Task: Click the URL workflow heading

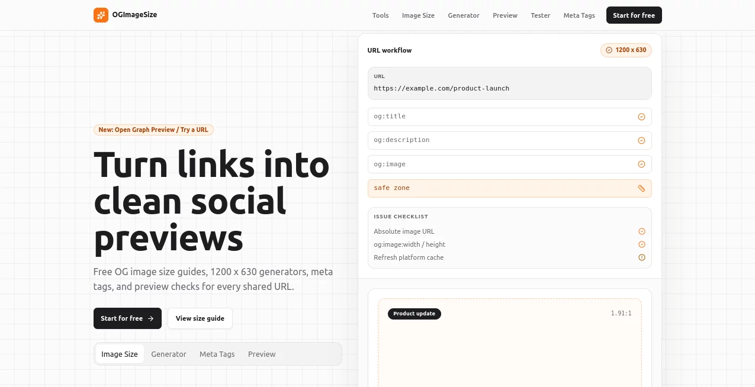Action: [x=390, y=50]
